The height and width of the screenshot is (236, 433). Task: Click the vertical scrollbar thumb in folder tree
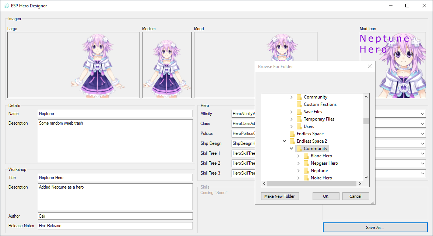(366, 121)
